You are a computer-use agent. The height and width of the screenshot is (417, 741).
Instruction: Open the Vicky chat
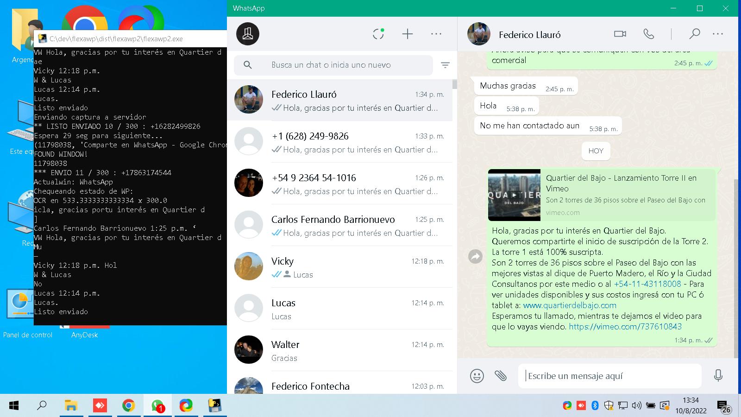[339, 267]
